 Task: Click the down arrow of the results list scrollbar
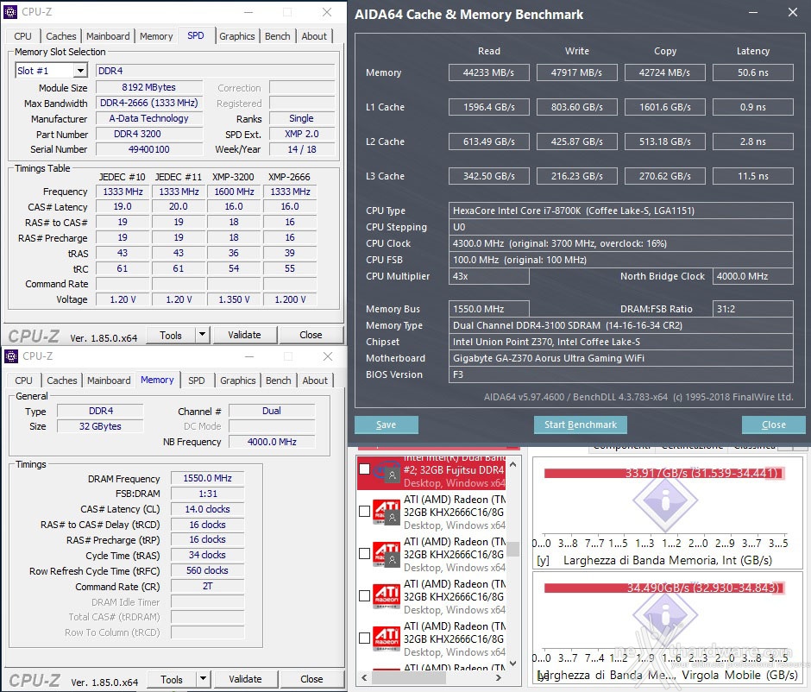[x=512, y=663]
